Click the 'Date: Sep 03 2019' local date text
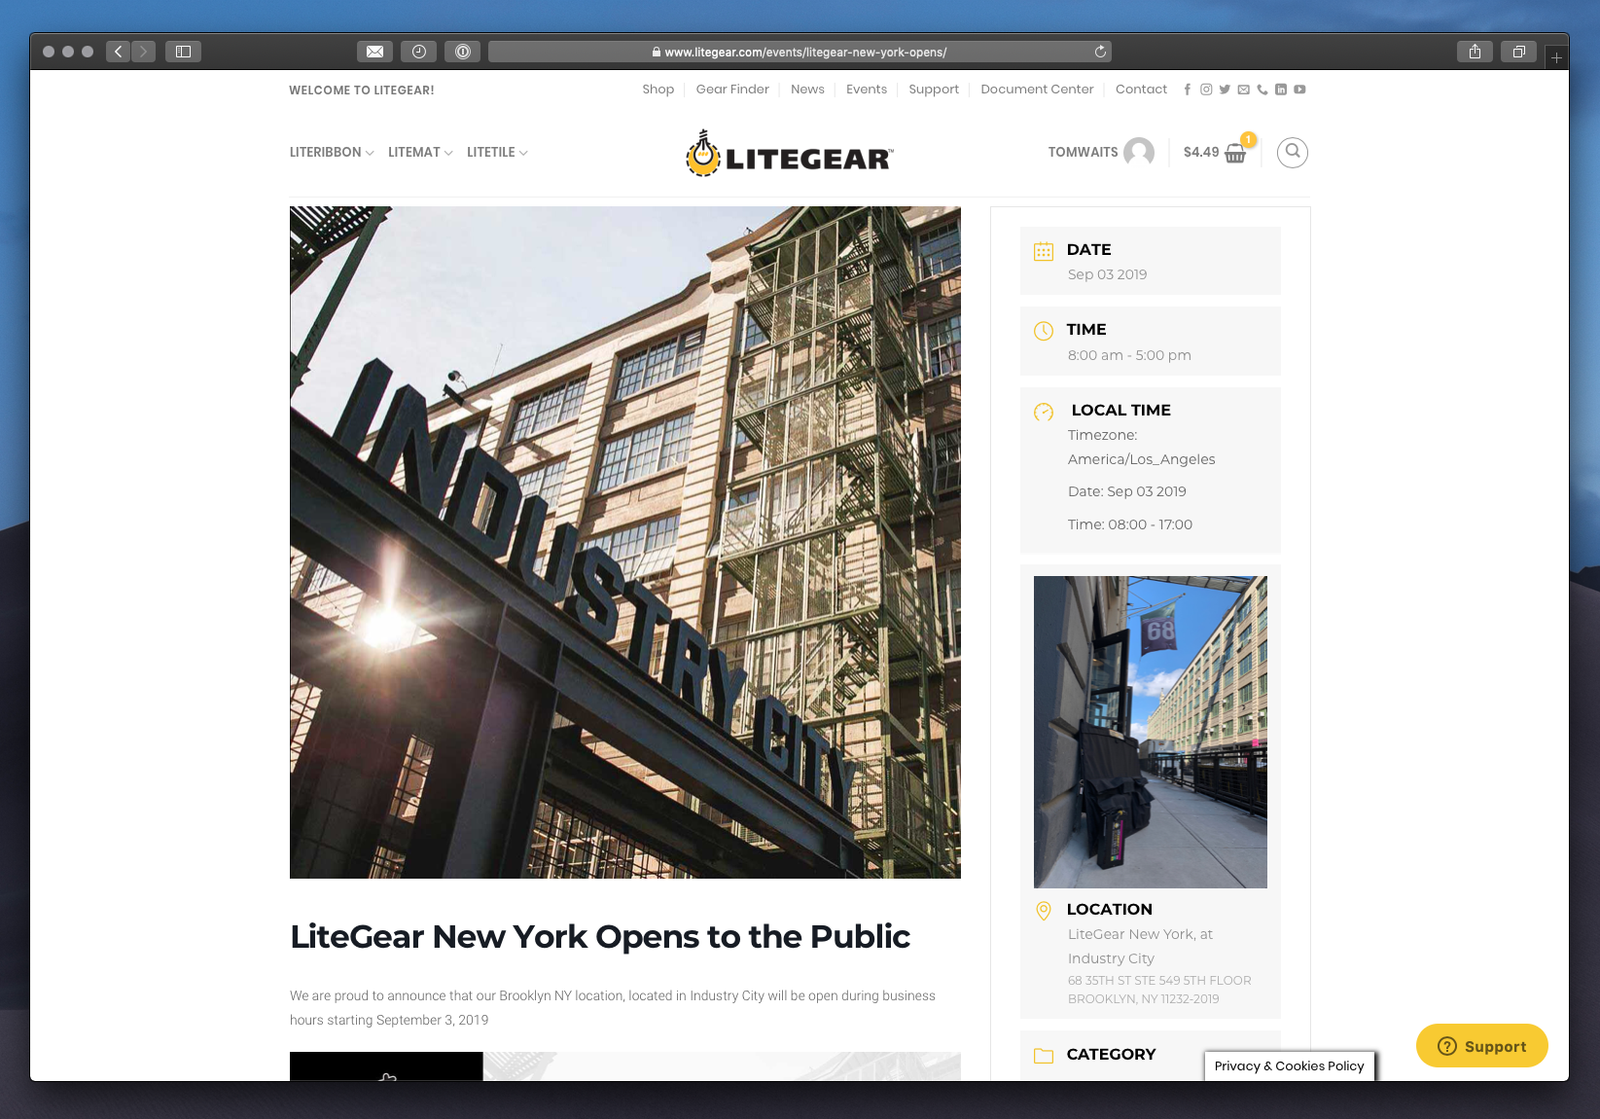The image size is (1600, 1119). [1126, 491]
